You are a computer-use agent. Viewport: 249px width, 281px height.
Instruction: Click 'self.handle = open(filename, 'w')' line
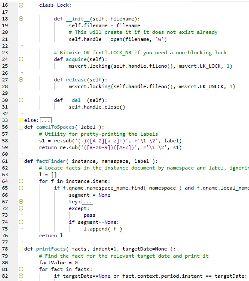click(118, 39)
